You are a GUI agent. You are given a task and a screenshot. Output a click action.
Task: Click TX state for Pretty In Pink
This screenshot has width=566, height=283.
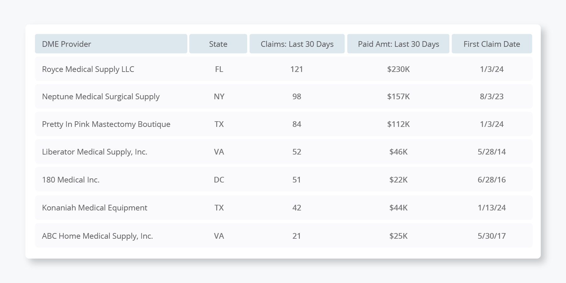pyautogui.click(x=219, y=124)
